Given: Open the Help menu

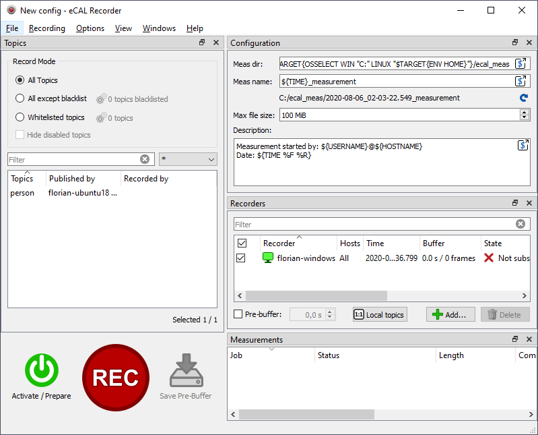Looking at the screenshot, I should click(x=195, y=28).
